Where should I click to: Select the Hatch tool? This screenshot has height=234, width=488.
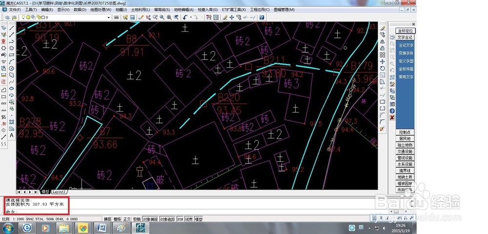(12, 122)
